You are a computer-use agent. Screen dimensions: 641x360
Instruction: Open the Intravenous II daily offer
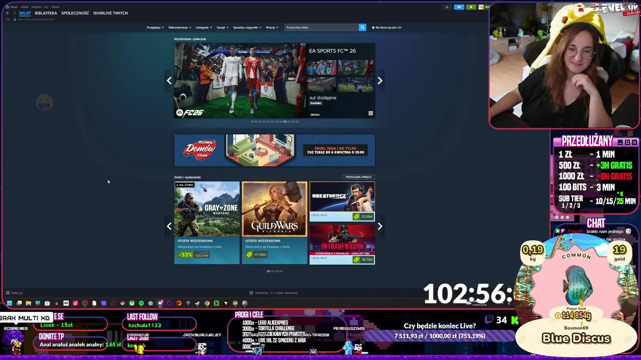pyautogui.click(x=342, y=244)
